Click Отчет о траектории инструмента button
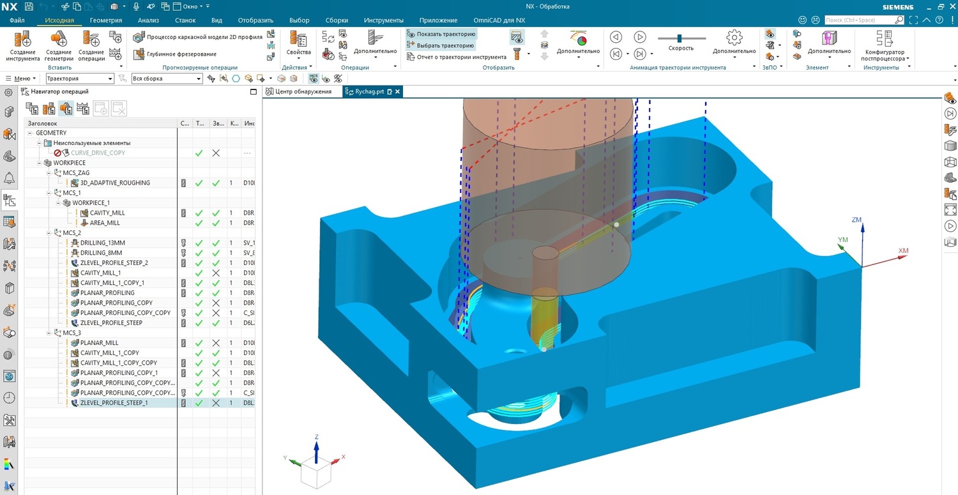 coord(456,57)
